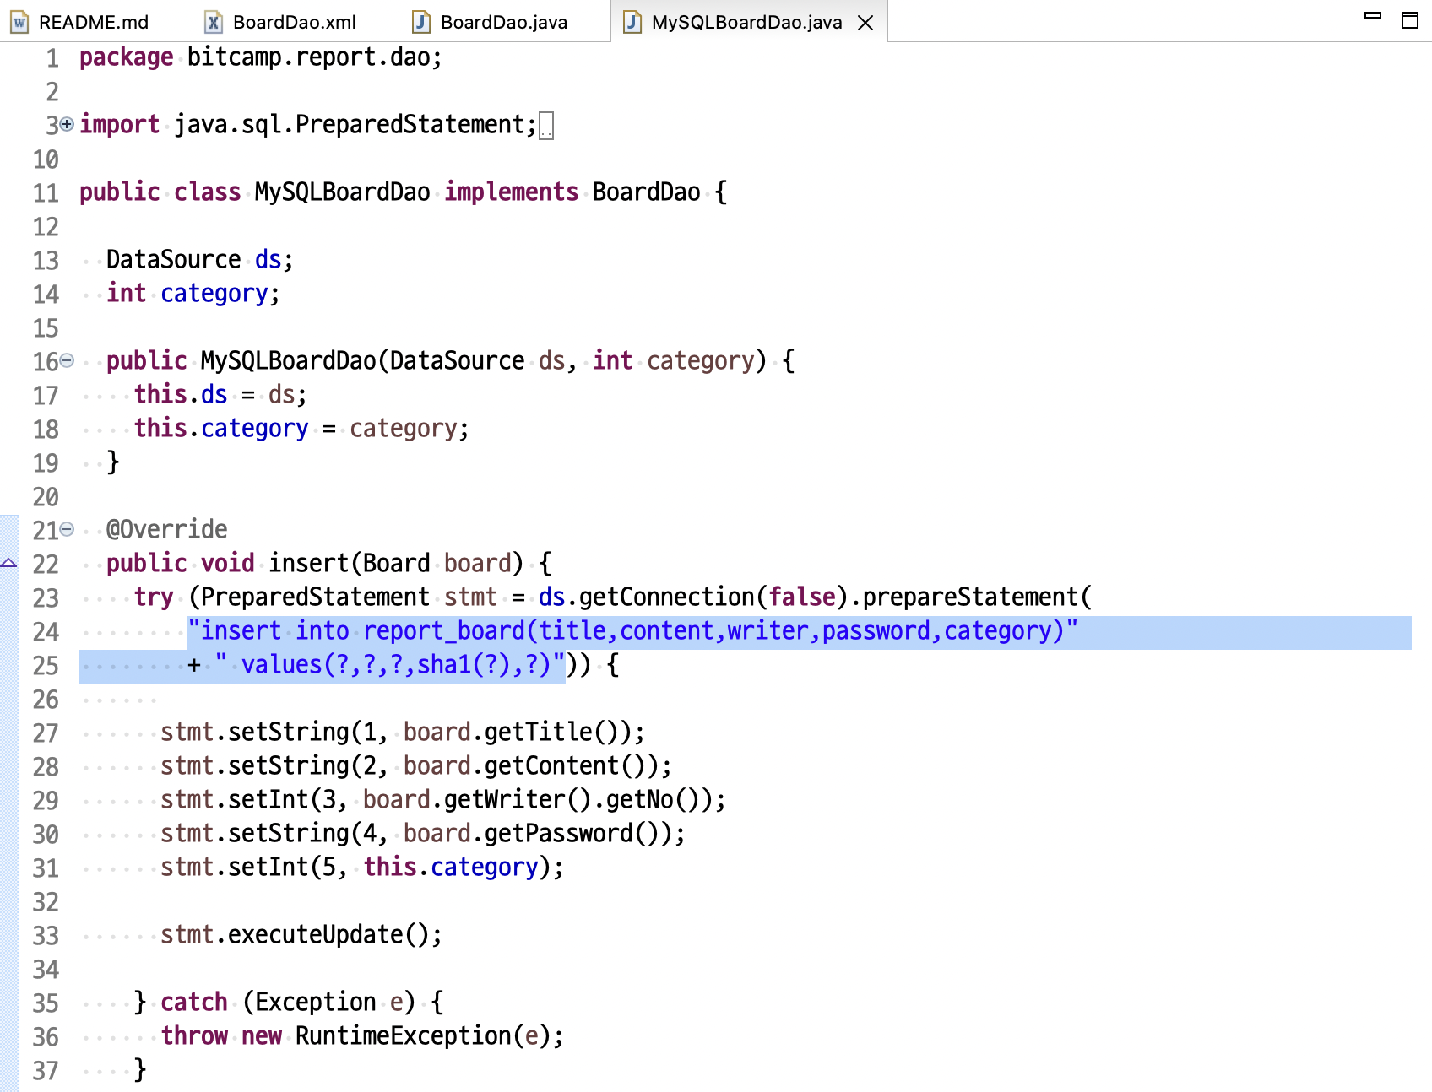The image size is (1432, 1092).
Task: Collapse the constructor at line 16
Action: 67,360
